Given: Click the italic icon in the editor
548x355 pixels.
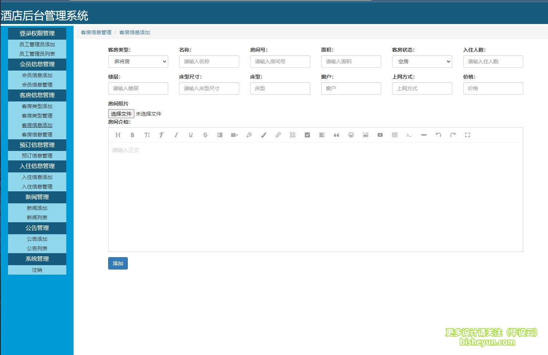Looking at the screenshot, I should click(x=176, y=135).
